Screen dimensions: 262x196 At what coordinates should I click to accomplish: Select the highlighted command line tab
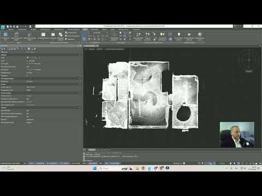(x=92, y=150)
